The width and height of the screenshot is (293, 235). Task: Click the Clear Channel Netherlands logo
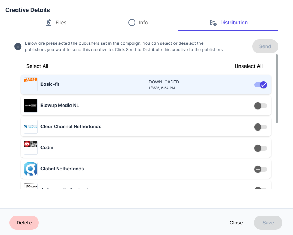[x=31, y=127]
